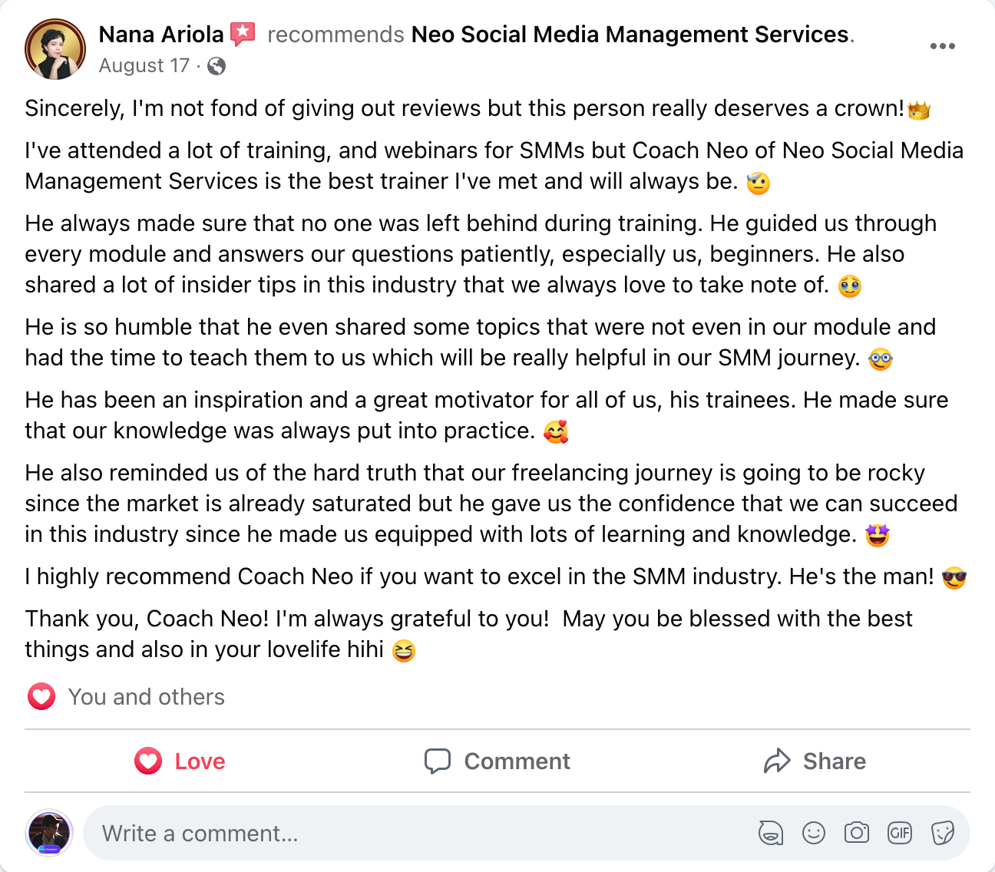The height and width of the screenshot is (872, 995).
Task: Open Neo Social Media Management Services page
Action: pyautogui.click(x=630, y=35)
